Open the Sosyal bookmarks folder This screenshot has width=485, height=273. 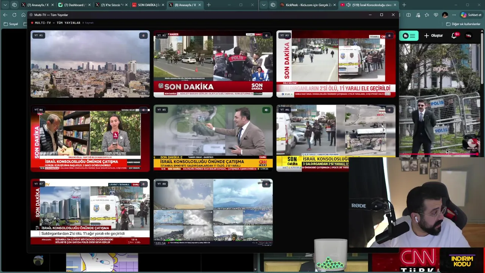11,24
